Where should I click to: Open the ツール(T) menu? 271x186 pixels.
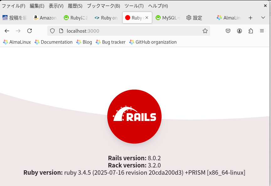tap(134, 6)
